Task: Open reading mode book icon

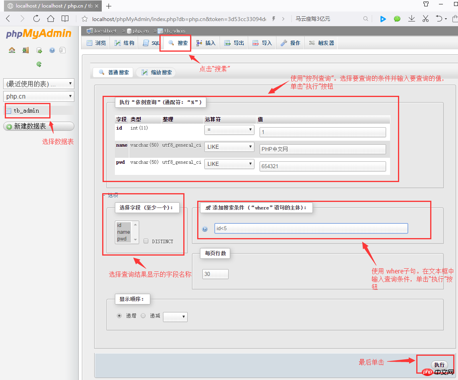Action: (65, 19)
